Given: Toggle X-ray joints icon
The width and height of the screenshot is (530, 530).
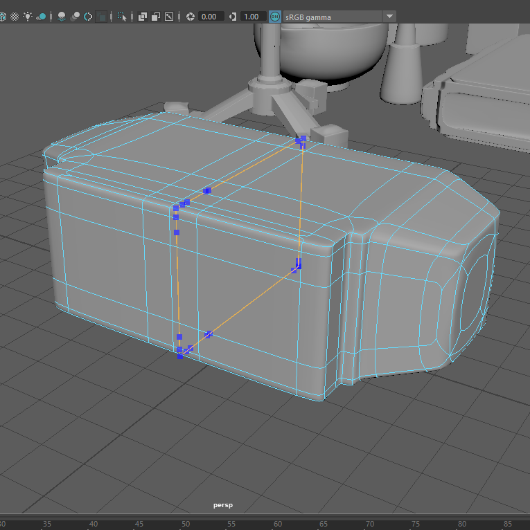Looking at the screenshot, I should tap(169, 16).
